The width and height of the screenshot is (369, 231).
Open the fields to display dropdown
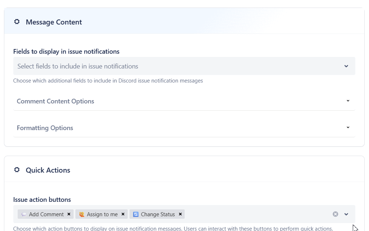(x=346, y=66)
